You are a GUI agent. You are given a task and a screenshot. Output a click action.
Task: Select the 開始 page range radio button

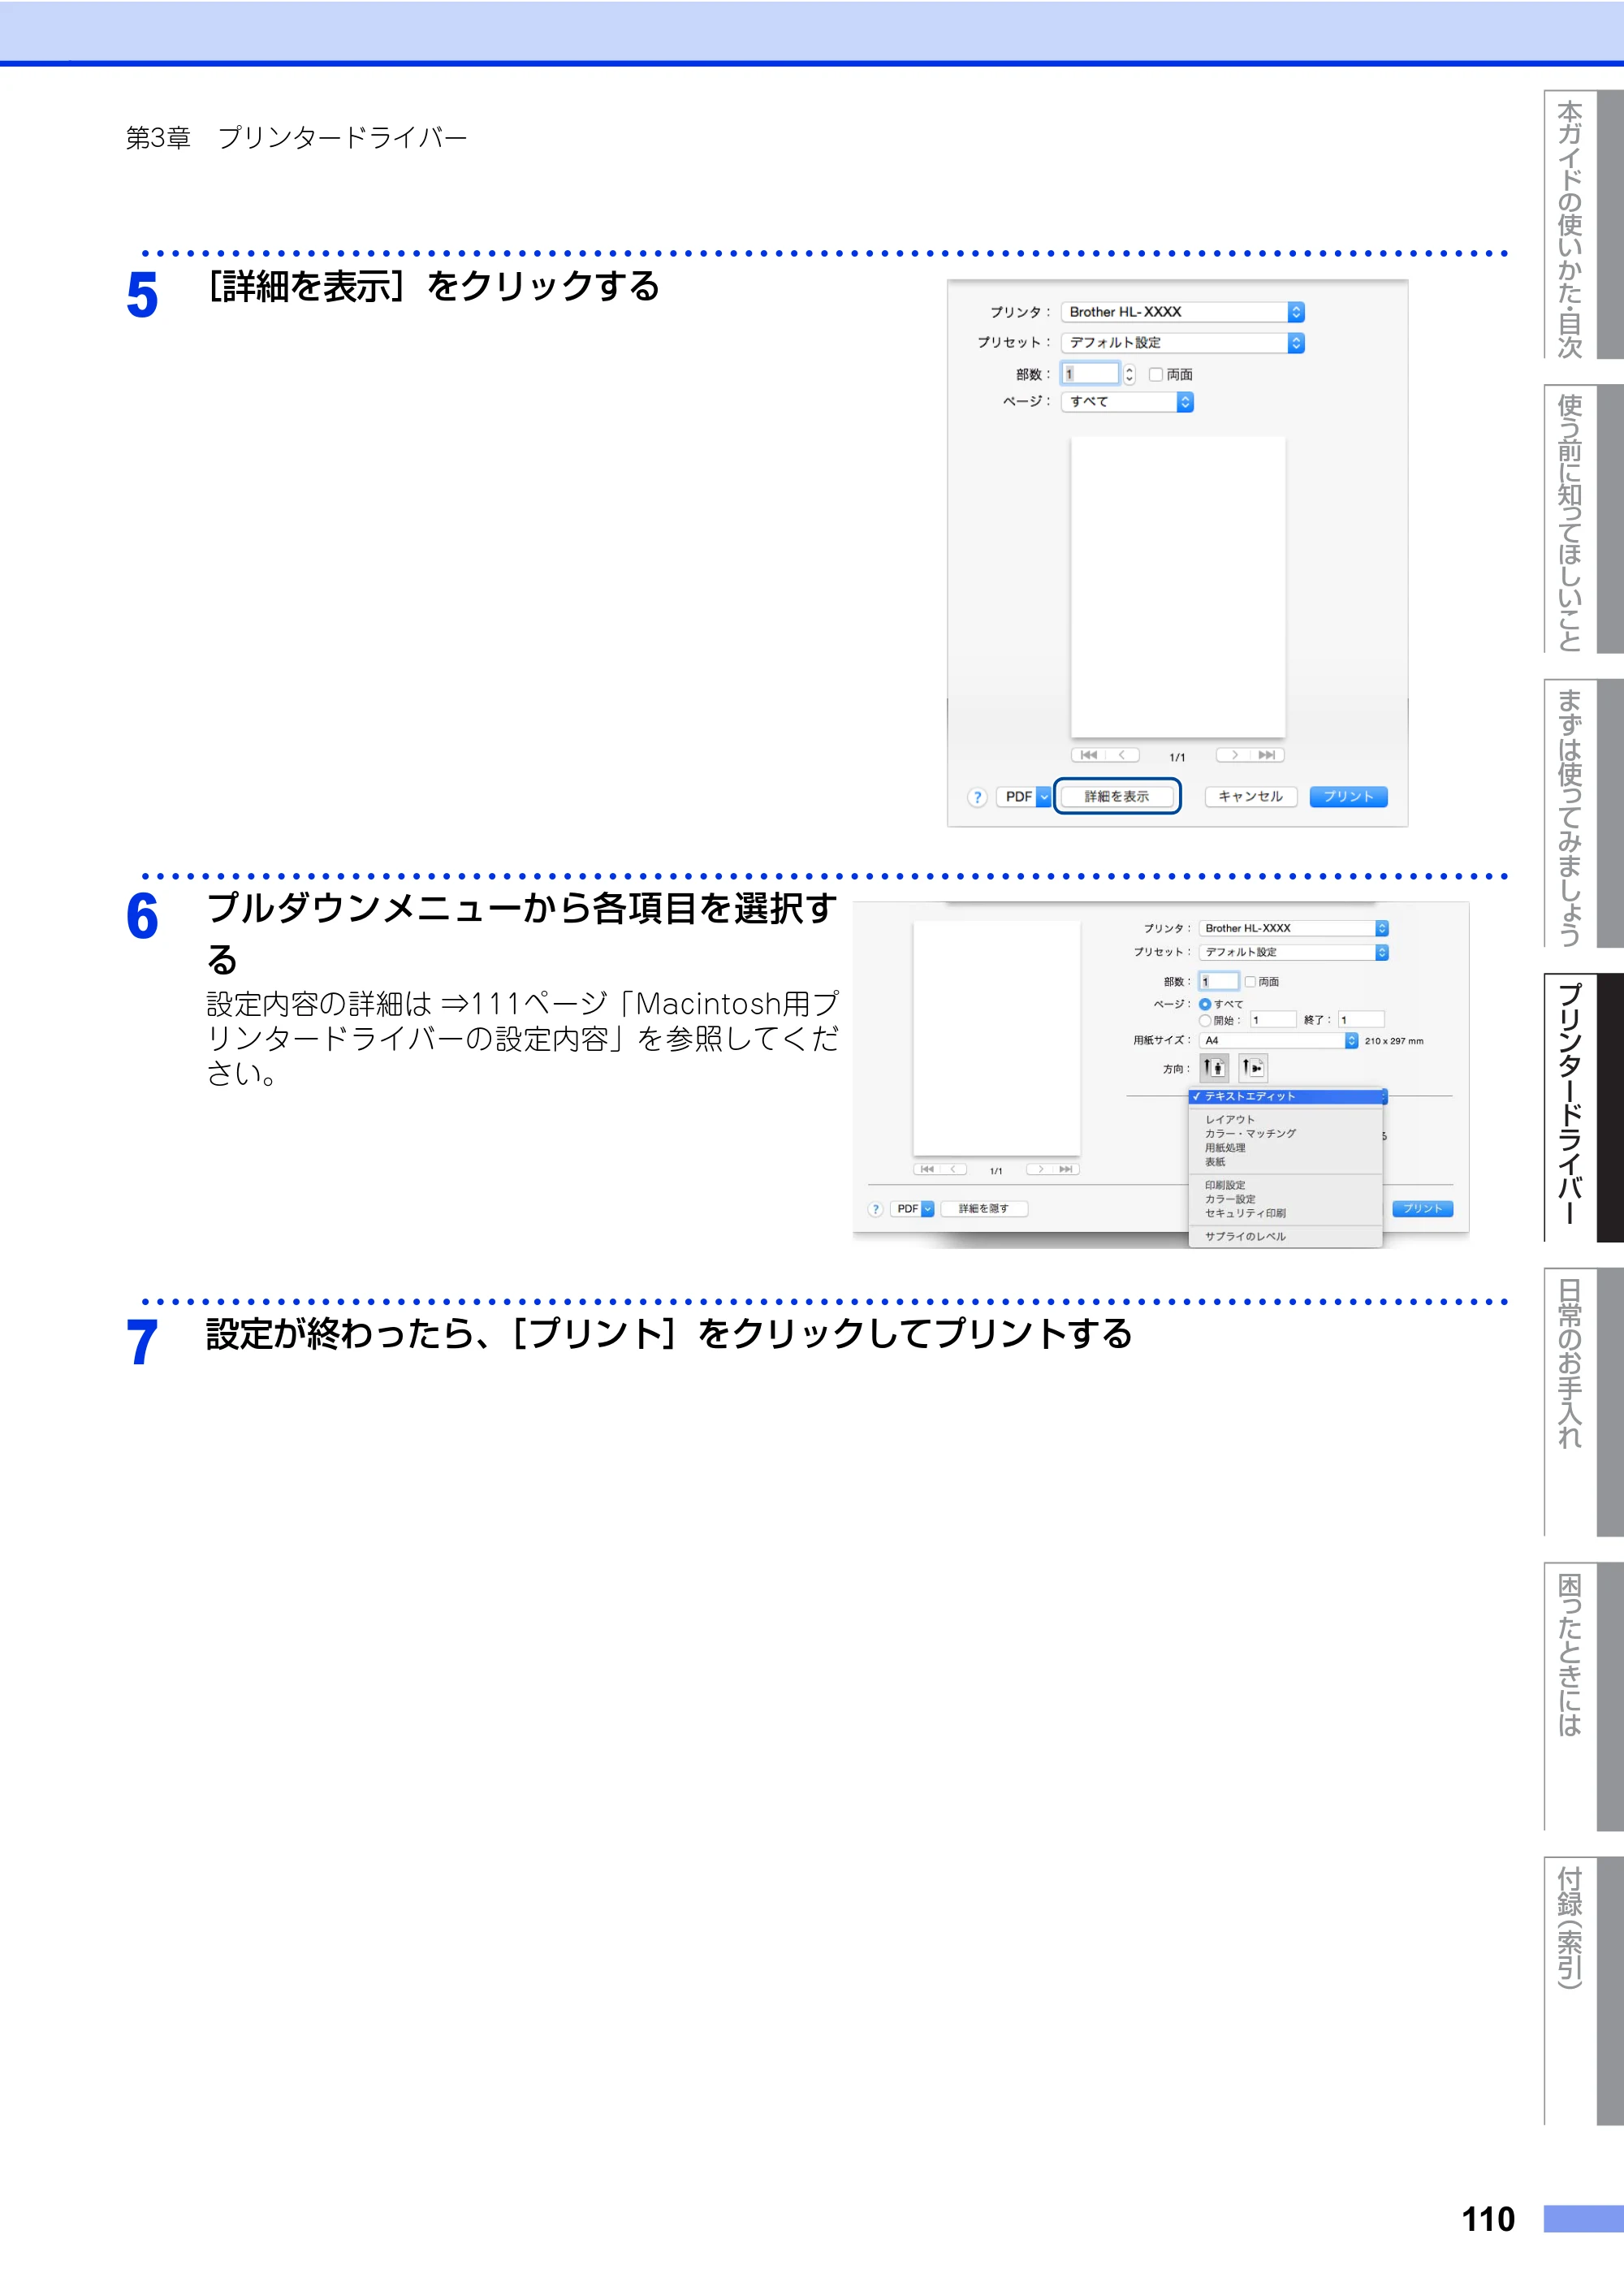1205,1020
